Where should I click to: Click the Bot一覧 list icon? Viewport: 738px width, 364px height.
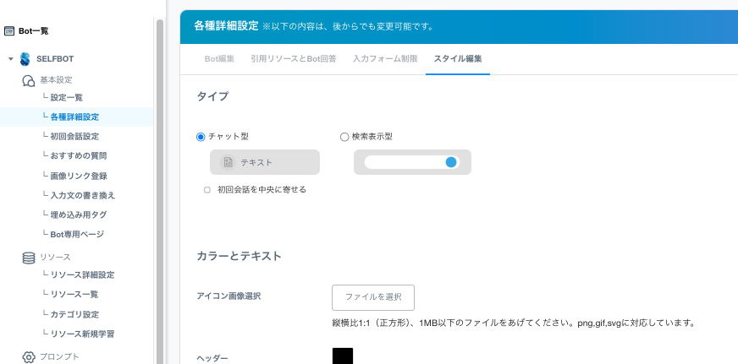pyautogui.click(x=9, y=31)
